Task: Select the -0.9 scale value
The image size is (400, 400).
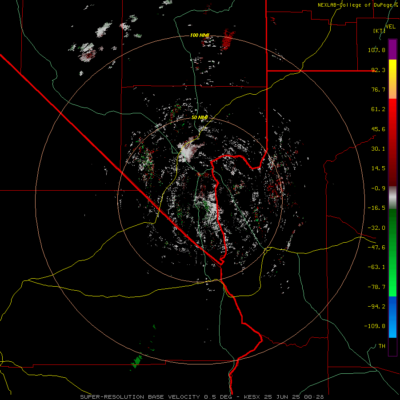Action: click(378, 188)
